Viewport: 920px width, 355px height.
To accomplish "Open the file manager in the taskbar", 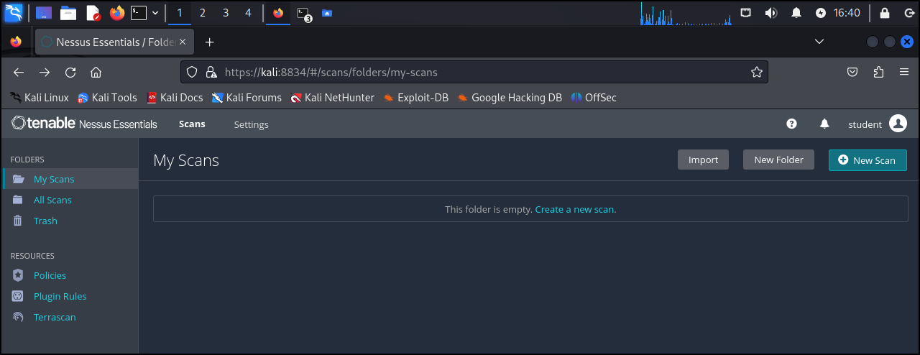I will pyautogui.click(x=68, y=12).
